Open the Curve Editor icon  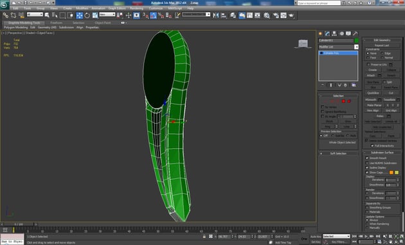(250, 15)
